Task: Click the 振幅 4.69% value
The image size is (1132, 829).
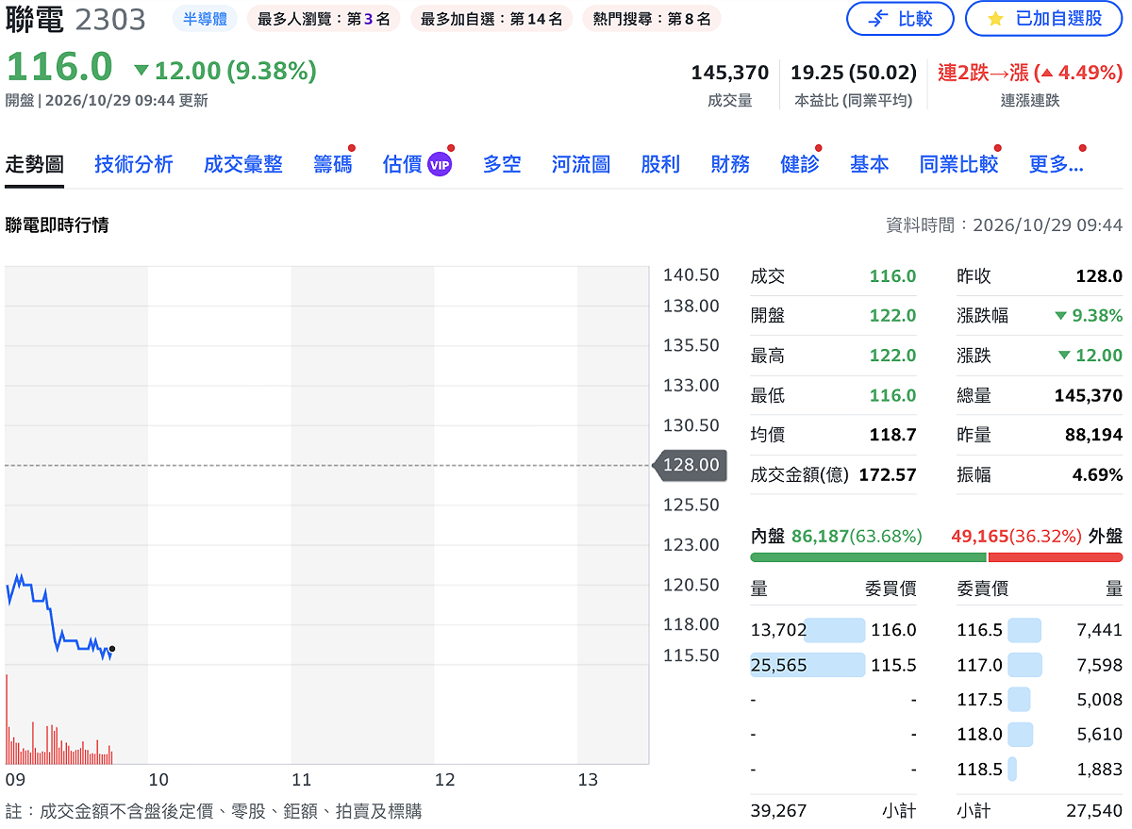Action: pyautogui.click(x=1097, y=474)
